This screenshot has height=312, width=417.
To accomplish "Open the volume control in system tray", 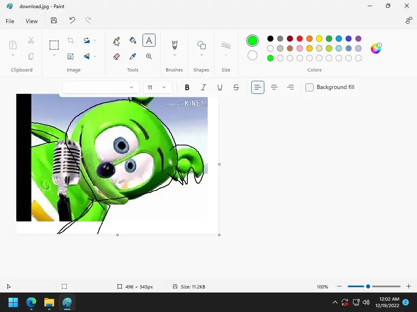I will [366, 302].
